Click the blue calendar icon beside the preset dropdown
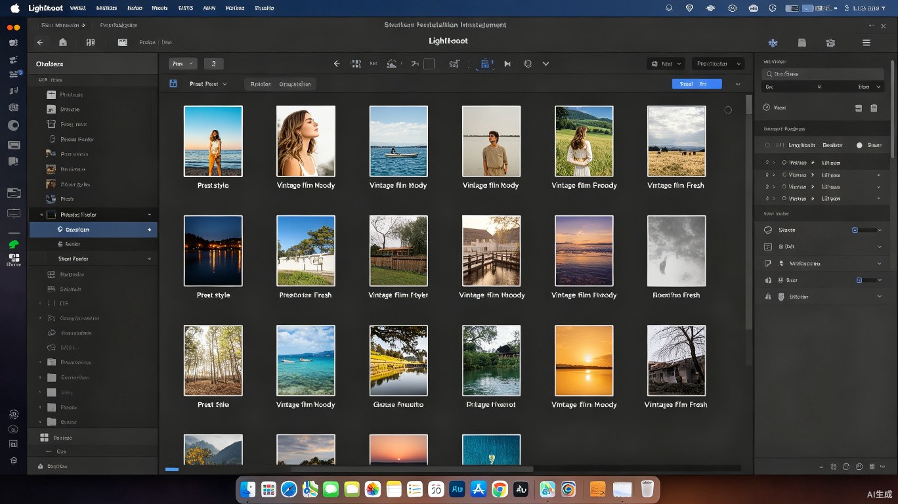Viewport: 898px width, 504px height. tap(173, 83)
